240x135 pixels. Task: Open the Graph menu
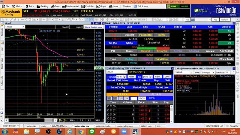click(101, 6)
